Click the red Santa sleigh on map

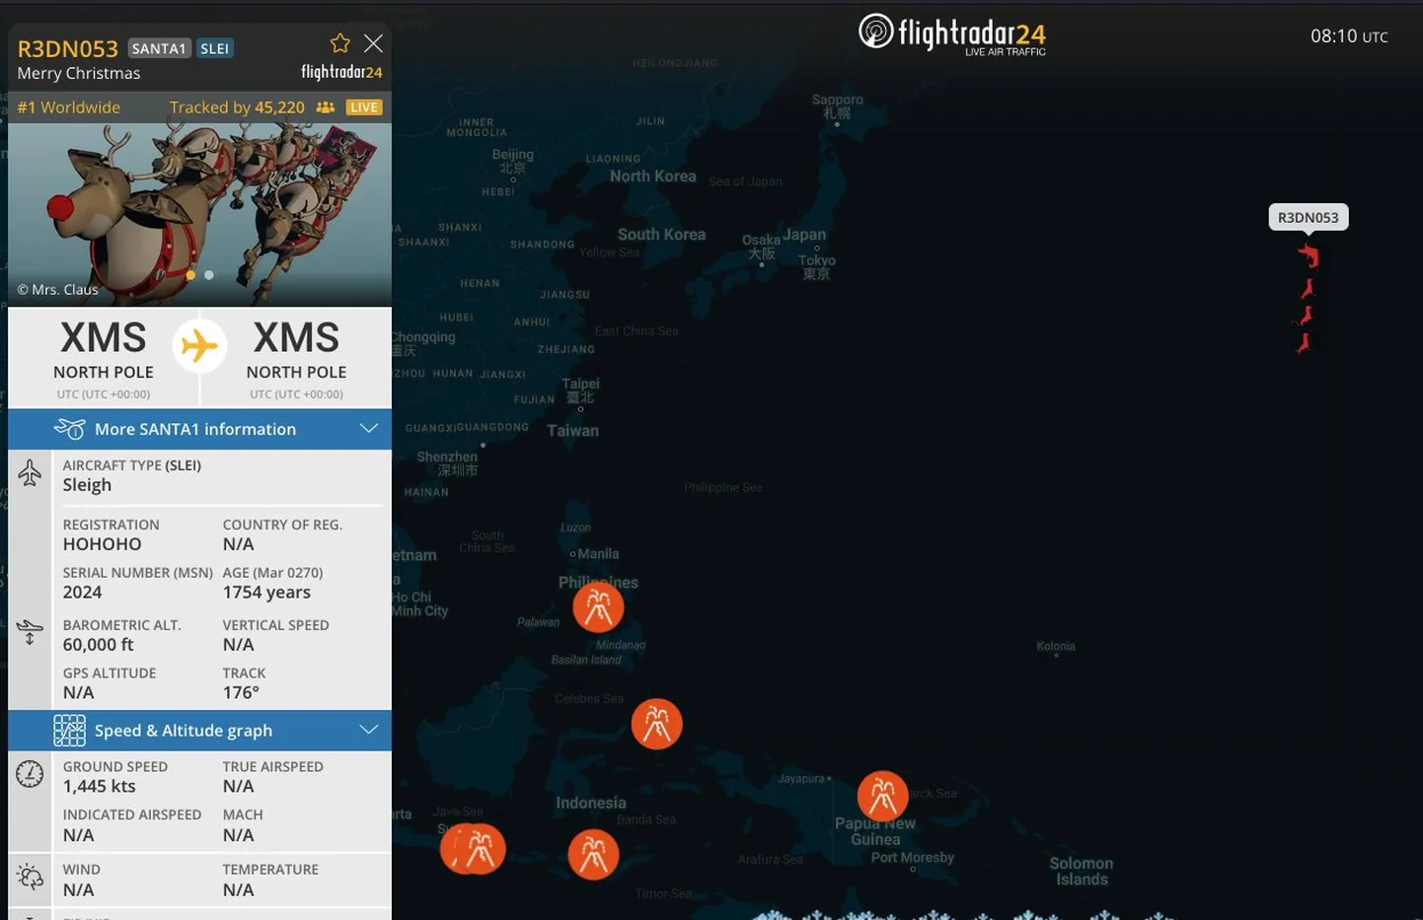(x=1309, y=256)
